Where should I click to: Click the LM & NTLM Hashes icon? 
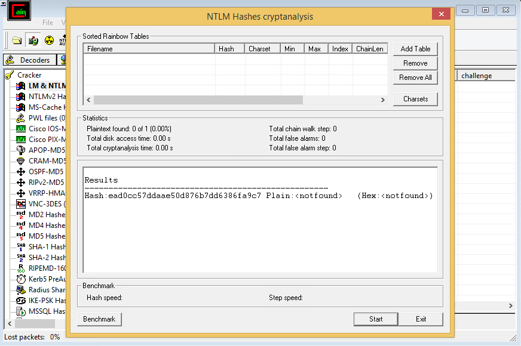pos(20,86)
